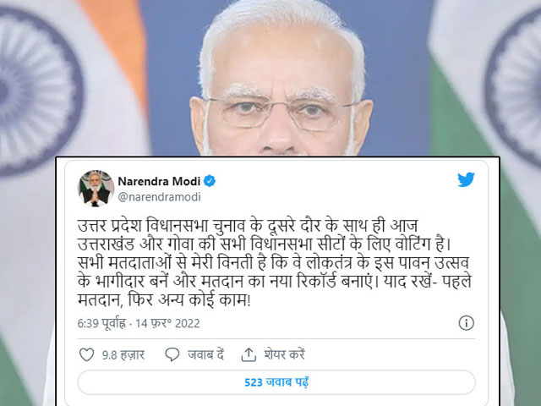Click the blue verified badge
The height and width of the screenshot is (406, 541).
pos(209,181)
